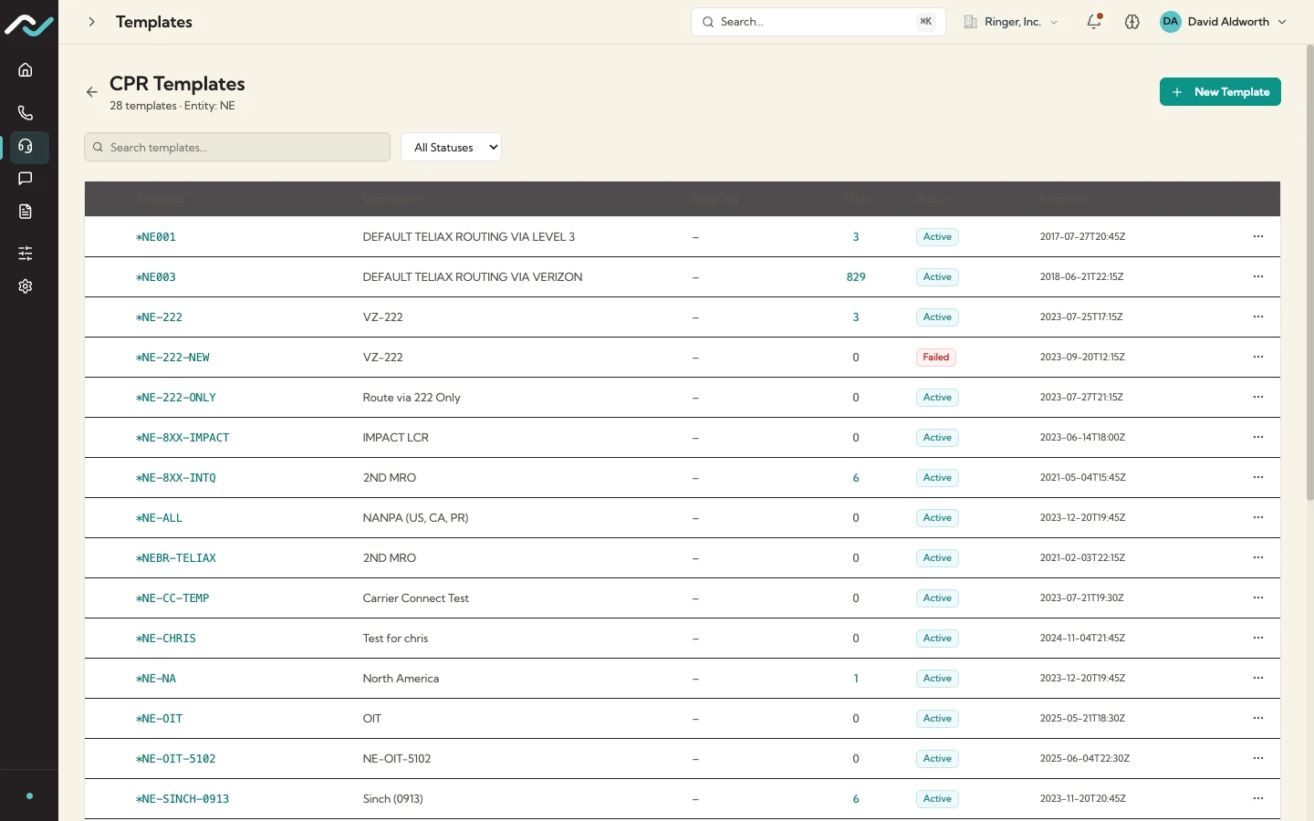Open actions menu for *NE003 row
This screenshot has width=1314, height=821.
coord(1258,276)
